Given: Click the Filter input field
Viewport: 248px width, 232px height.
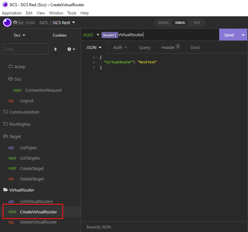Looking at the screenshot, I should click(x=25, y=49).
